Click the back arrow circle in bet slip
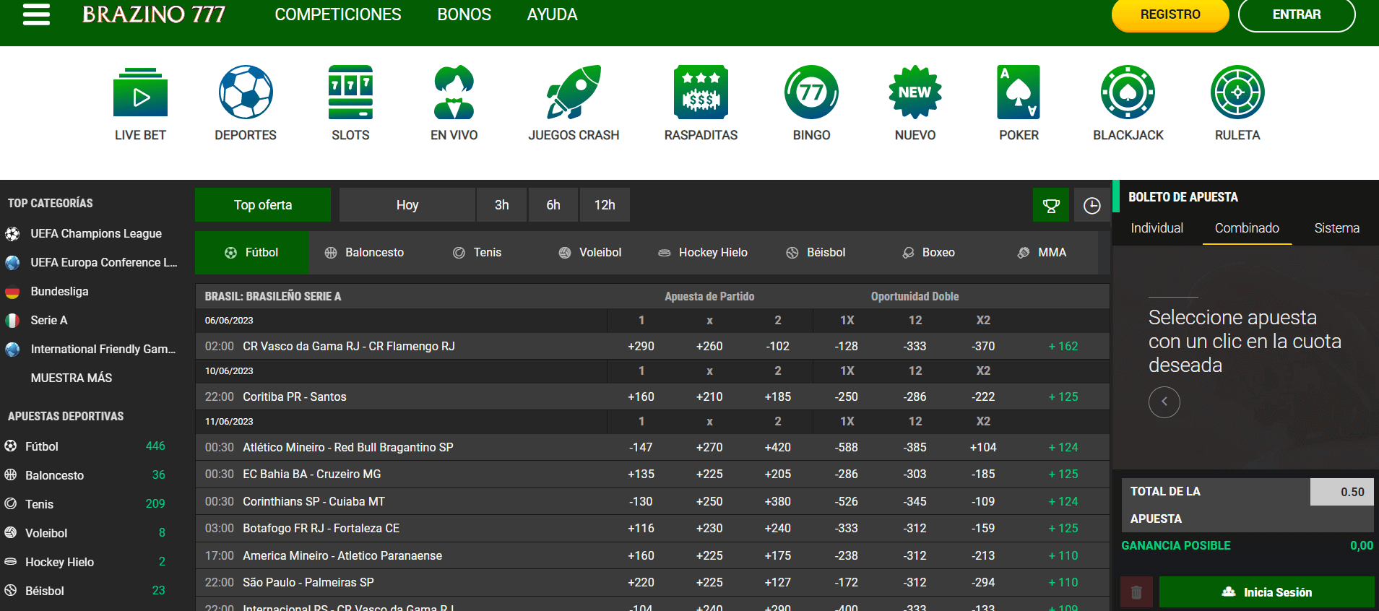 coord(1164,402)
